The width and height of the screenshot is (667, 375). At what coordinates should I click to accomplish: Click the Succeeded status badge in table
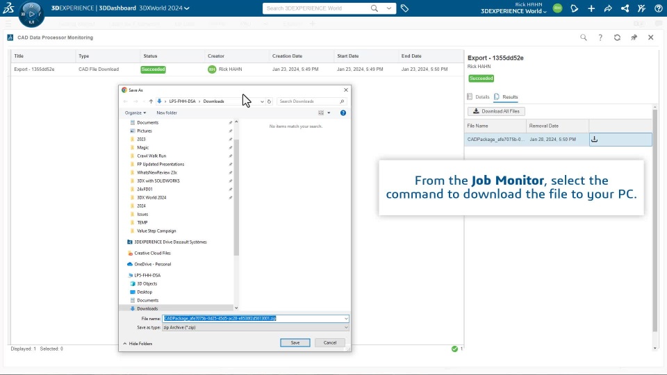153,69
